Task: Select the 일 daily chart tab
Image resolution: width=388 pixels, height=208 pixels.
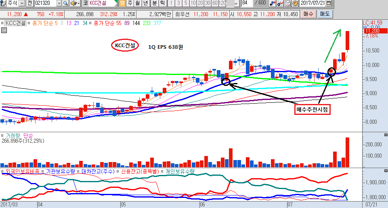Action: [x=122, y=3]
